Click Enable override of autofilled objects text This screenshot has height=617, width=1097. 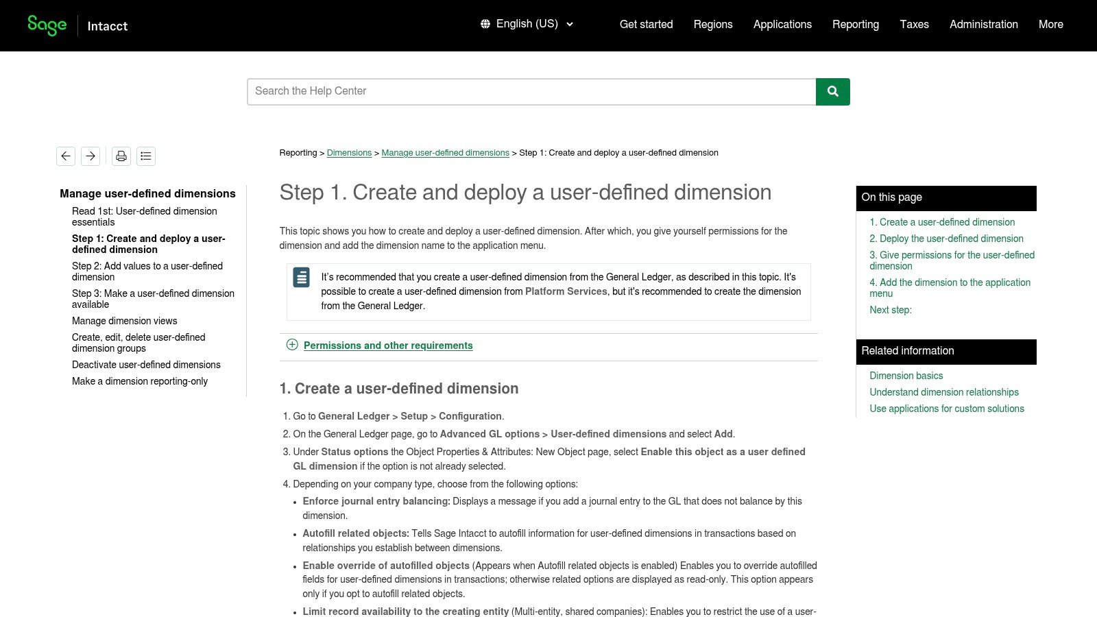[386, 566]
